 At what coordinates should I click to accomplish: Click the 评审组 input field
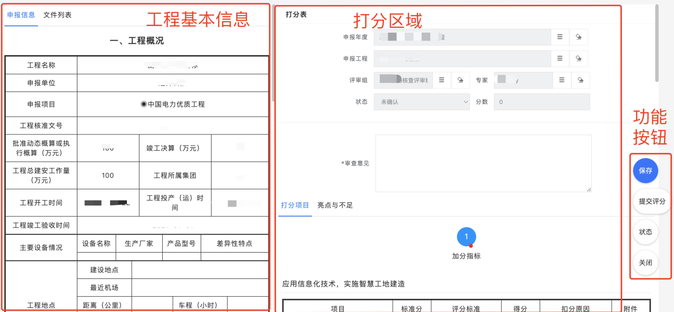[x=403, y=80]
